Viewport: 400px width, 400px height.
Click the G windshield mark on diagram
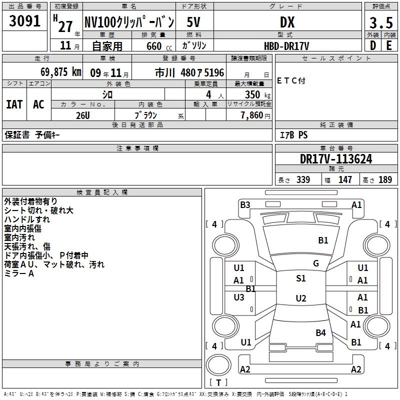[x=315, y=263]
